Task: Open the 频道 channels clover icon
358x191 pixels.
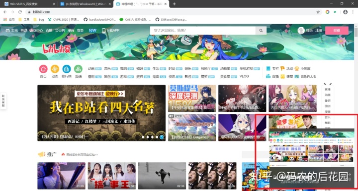Action: pyautogui.click(x=79, y=69)
